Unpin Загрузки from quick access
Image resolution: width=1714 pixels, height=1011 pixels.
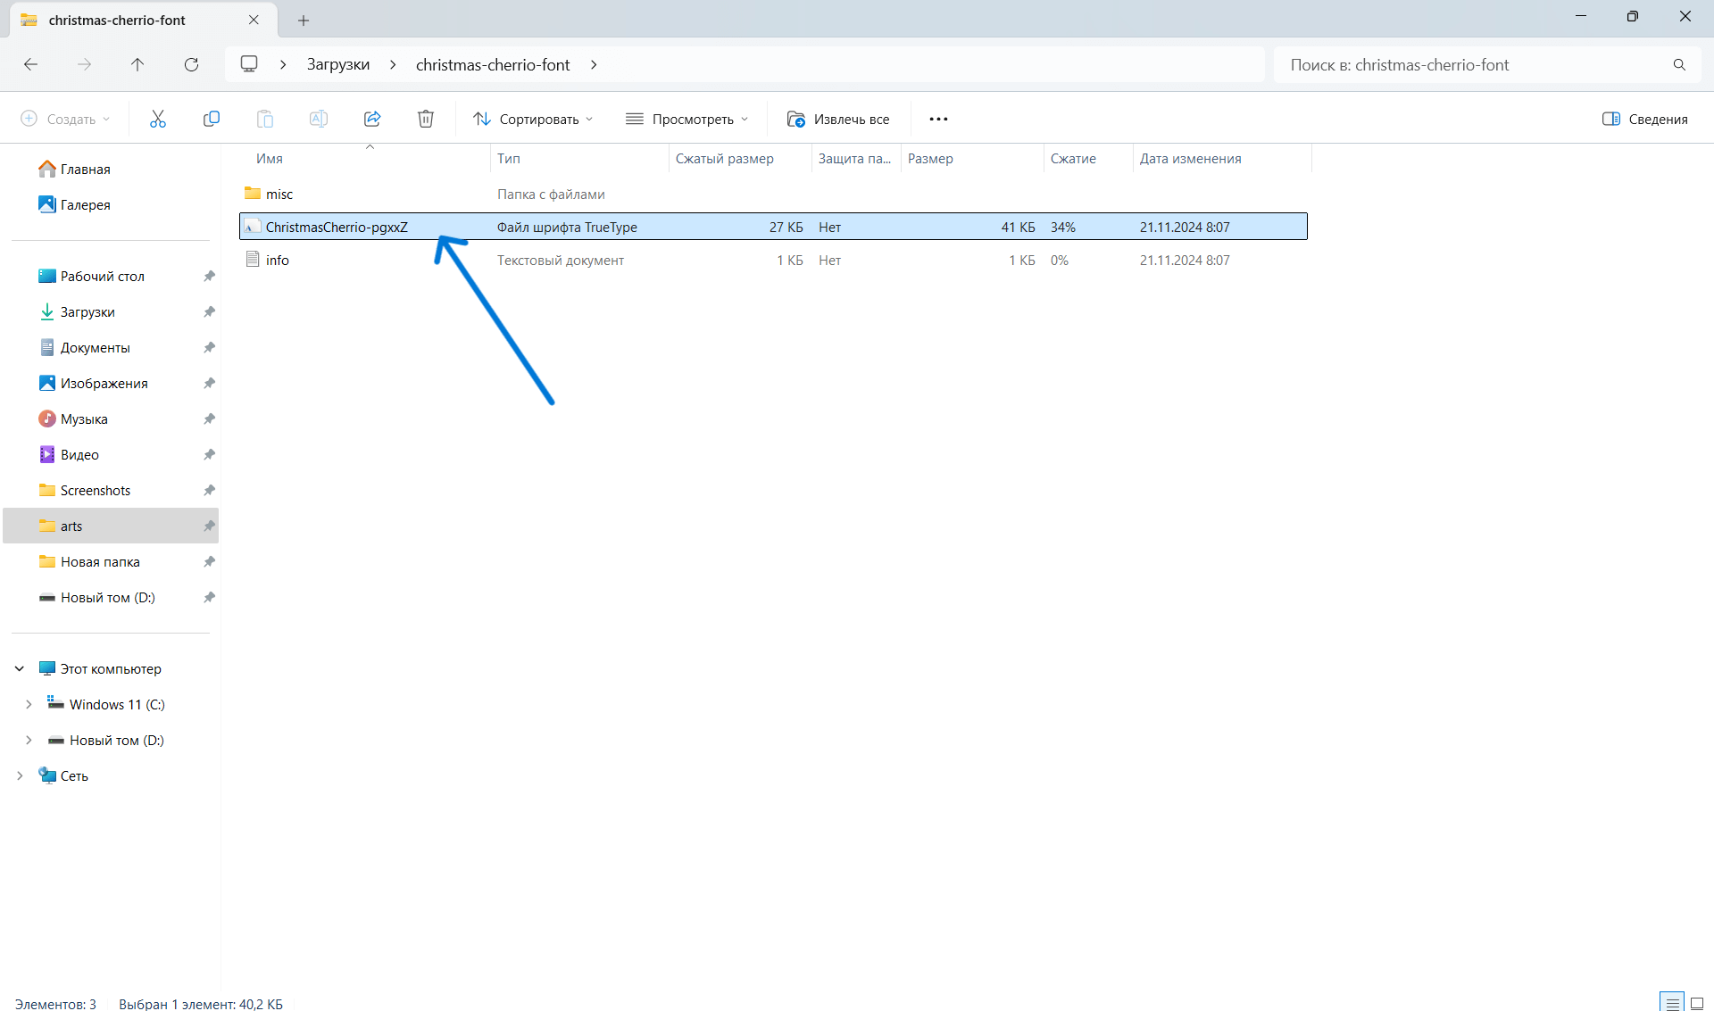209,311
